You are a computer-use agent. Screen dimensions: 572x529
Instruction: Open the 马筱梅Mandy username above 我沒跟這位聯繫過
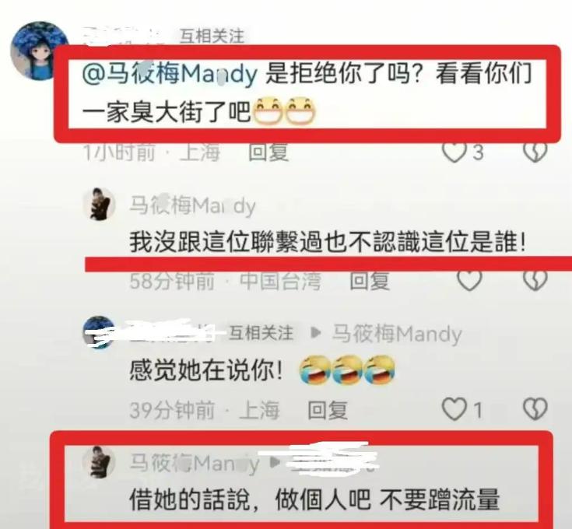coord(193,205)
